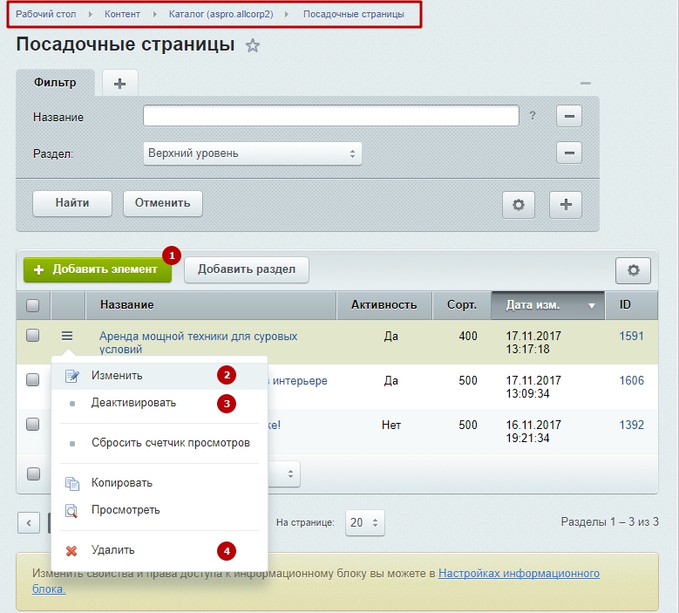Go to Рабочий стол breadcrumb
Screen dimensions: 679x613
point(46,14)
